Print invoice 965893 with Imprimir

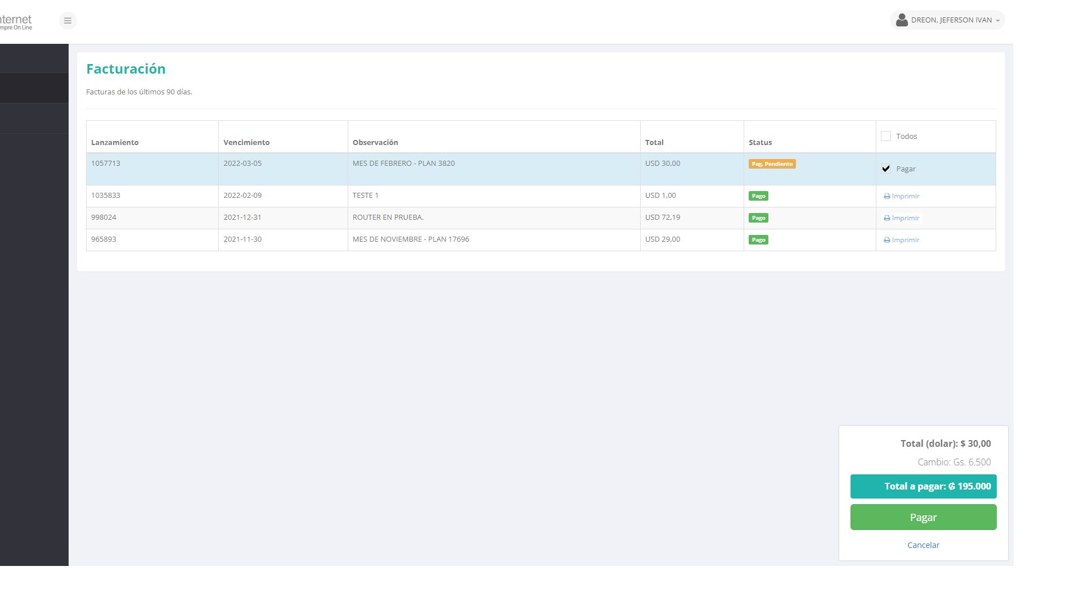pos(901,240)
